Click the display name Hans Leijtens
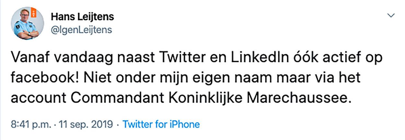 tap(83, 16)
